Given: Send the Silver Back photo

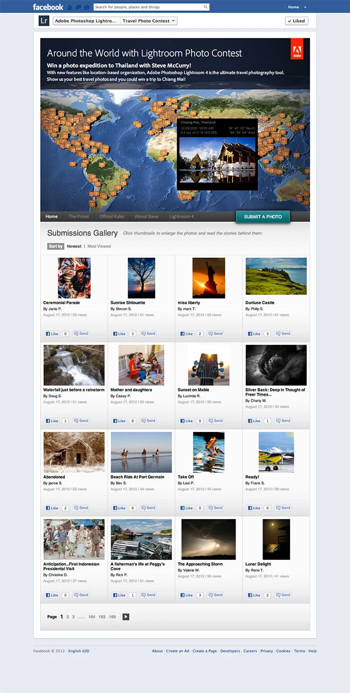Looking at the screenshot, I should 283,421.
